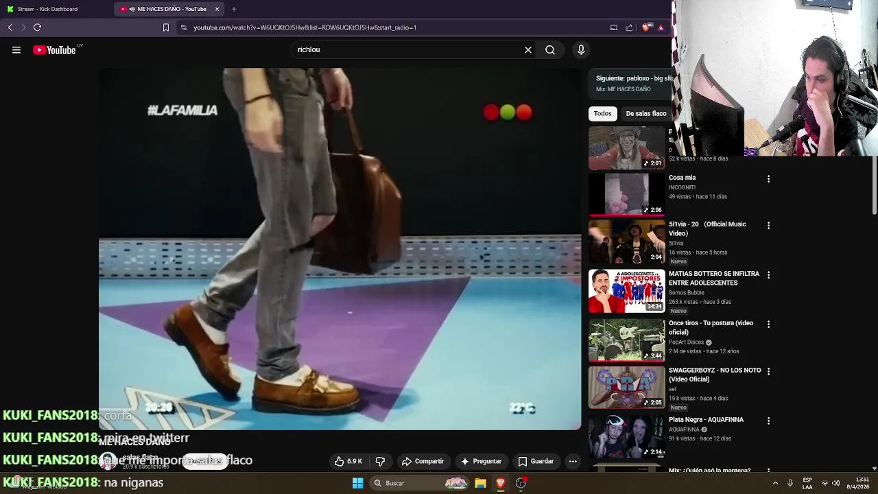
Task: Go back with browser back arrow
Action: coord(10,27)
